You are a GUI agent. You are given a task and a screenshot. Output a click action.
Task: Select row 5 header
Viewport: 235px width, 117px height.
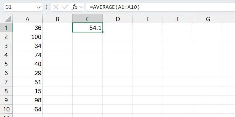pyautogui.click(x=6, y=64)
